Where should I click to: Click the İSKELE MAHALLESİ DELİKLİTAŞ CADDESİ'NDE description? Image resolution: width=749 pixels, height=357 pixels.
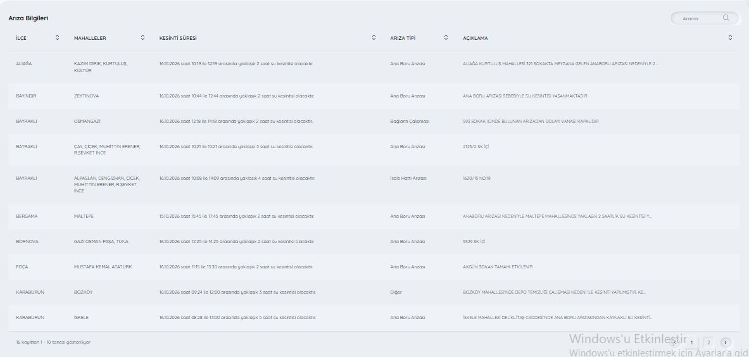tap(557, 317)
